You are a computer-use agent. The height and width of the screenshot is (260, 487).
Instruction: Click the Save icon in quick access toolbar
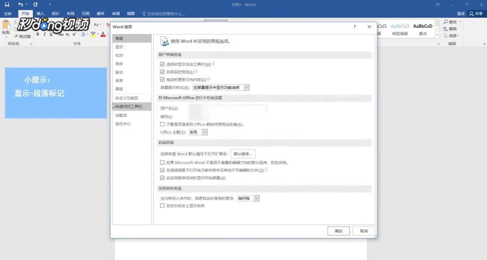pyautogui.click(x=7, y=4)
